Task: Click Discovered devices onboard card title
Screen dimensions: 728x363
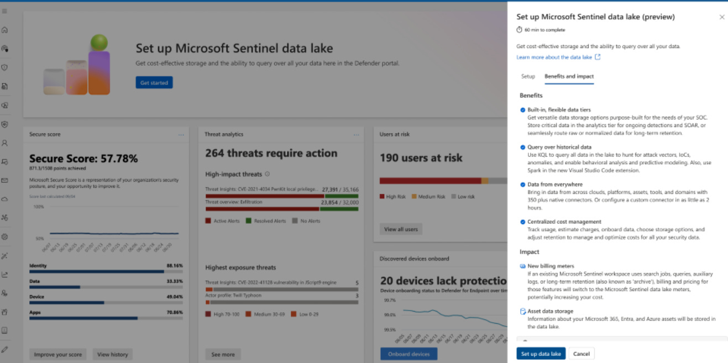Action: (414, 259)
